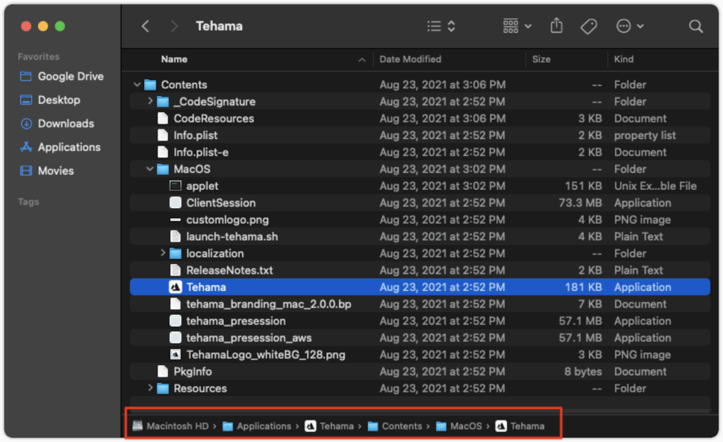This screenshot has width=723, height=442.
Task: Open Google Drive in sidebar
Action: point(70,76)
